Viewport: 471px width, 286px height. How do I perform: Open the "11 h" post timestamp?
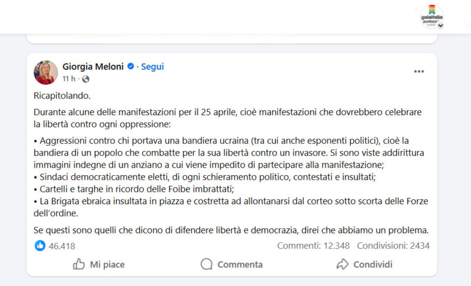[69, 79]
